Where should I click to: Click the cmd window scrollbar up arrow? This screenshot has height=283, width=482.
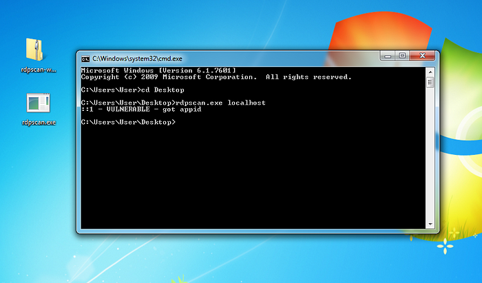click(430, 72)
